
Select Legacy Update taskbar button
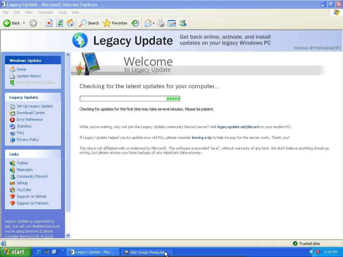coord(93,252)
